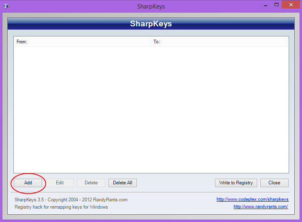Close the window with the red X
Screen dimensions: 302x222
pyautogui.click(x=291, y=4)
